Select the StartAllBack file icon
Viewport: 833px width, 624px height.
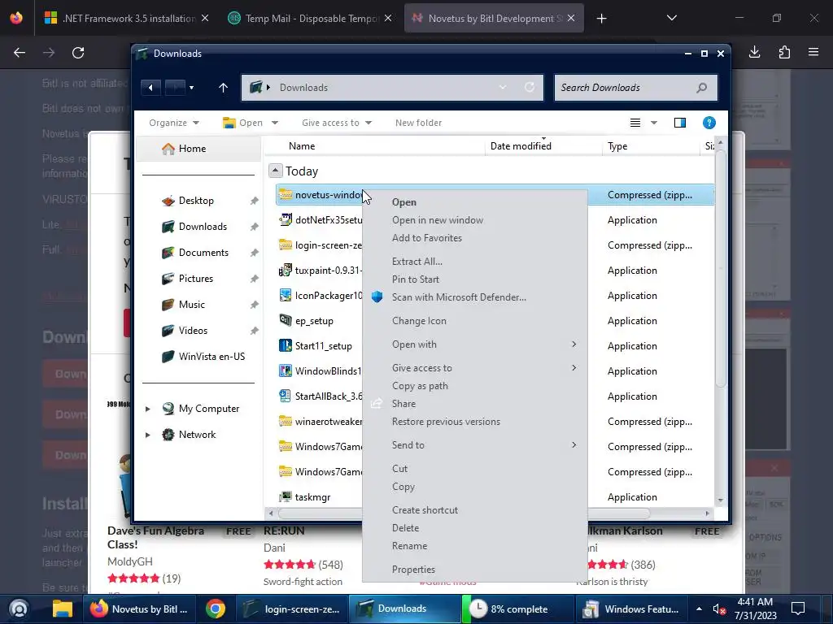(x=286, y=396)
